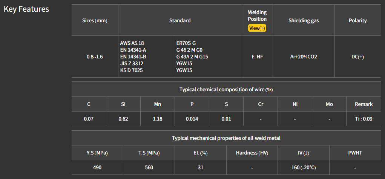Select the Ar+20%CO2 shielding gas value

304,57
